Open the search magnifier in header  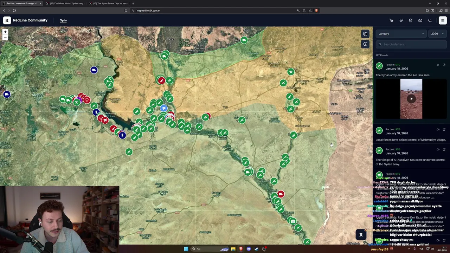click(430, 20)
